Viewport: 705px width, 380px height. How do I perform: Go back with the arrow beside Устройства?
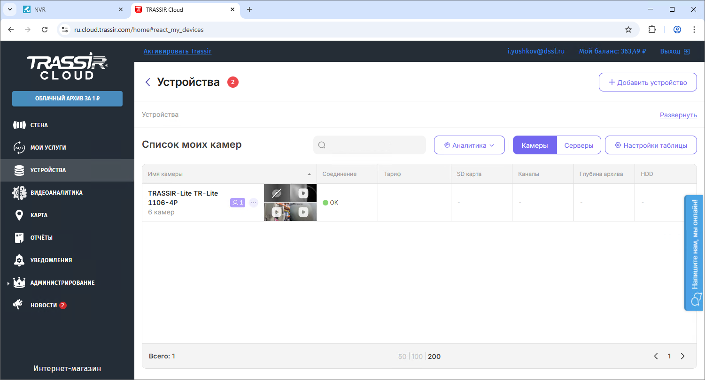(x=147, y=82)
